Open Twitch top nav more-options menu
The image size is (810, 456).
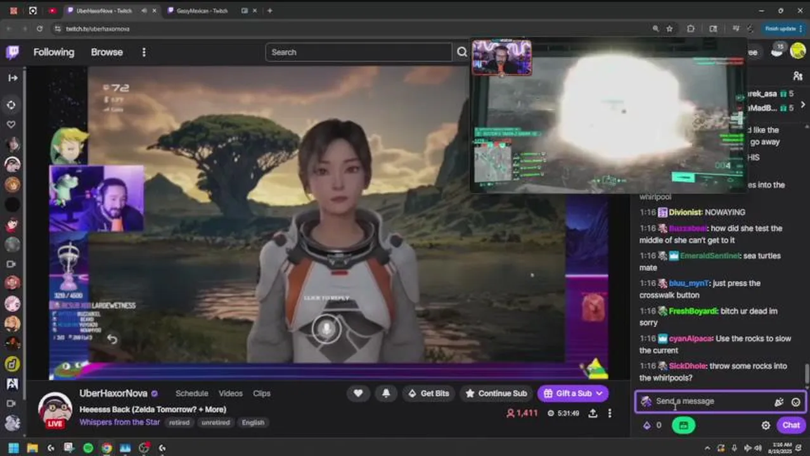click(144, 52)
